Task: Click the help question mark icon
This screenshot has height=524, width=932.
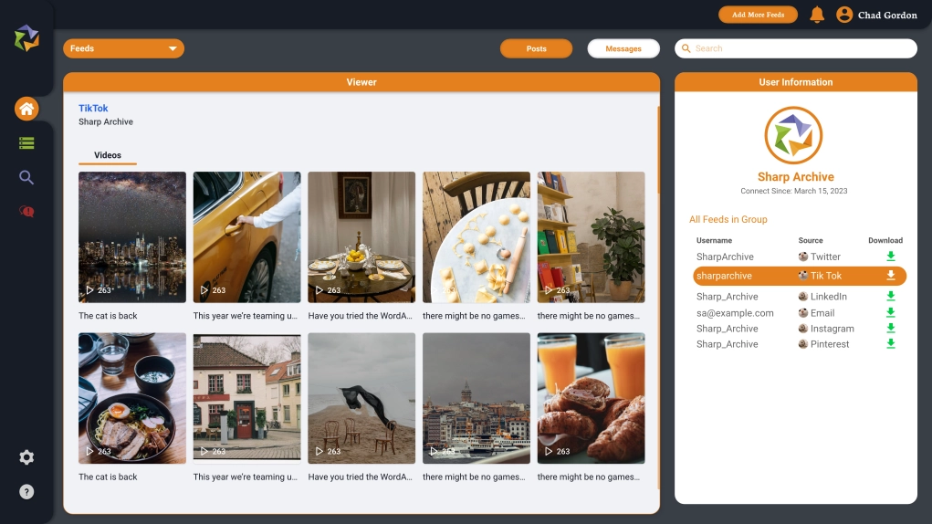Action: pyautogui.click(x=26, y=492)
